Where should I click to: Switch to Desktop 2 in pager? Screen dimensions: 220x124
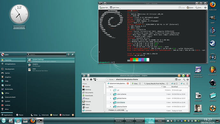tap(129, 121)
